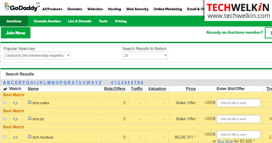Expand details for tech.bz
The image size is (272, 143).
[x=30, y=119]
